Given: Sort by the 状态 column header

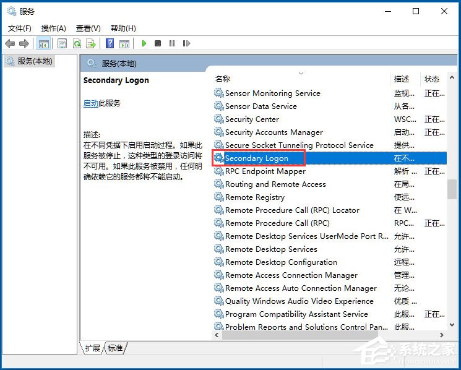Looking at the screenshot, I should tap(431, 79).
